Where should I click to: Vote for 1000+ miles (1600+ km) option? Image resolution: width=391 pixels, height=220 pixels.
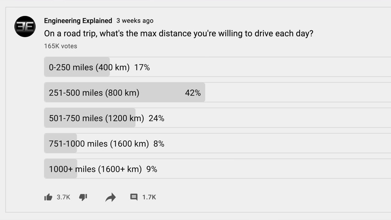point(217,169)
